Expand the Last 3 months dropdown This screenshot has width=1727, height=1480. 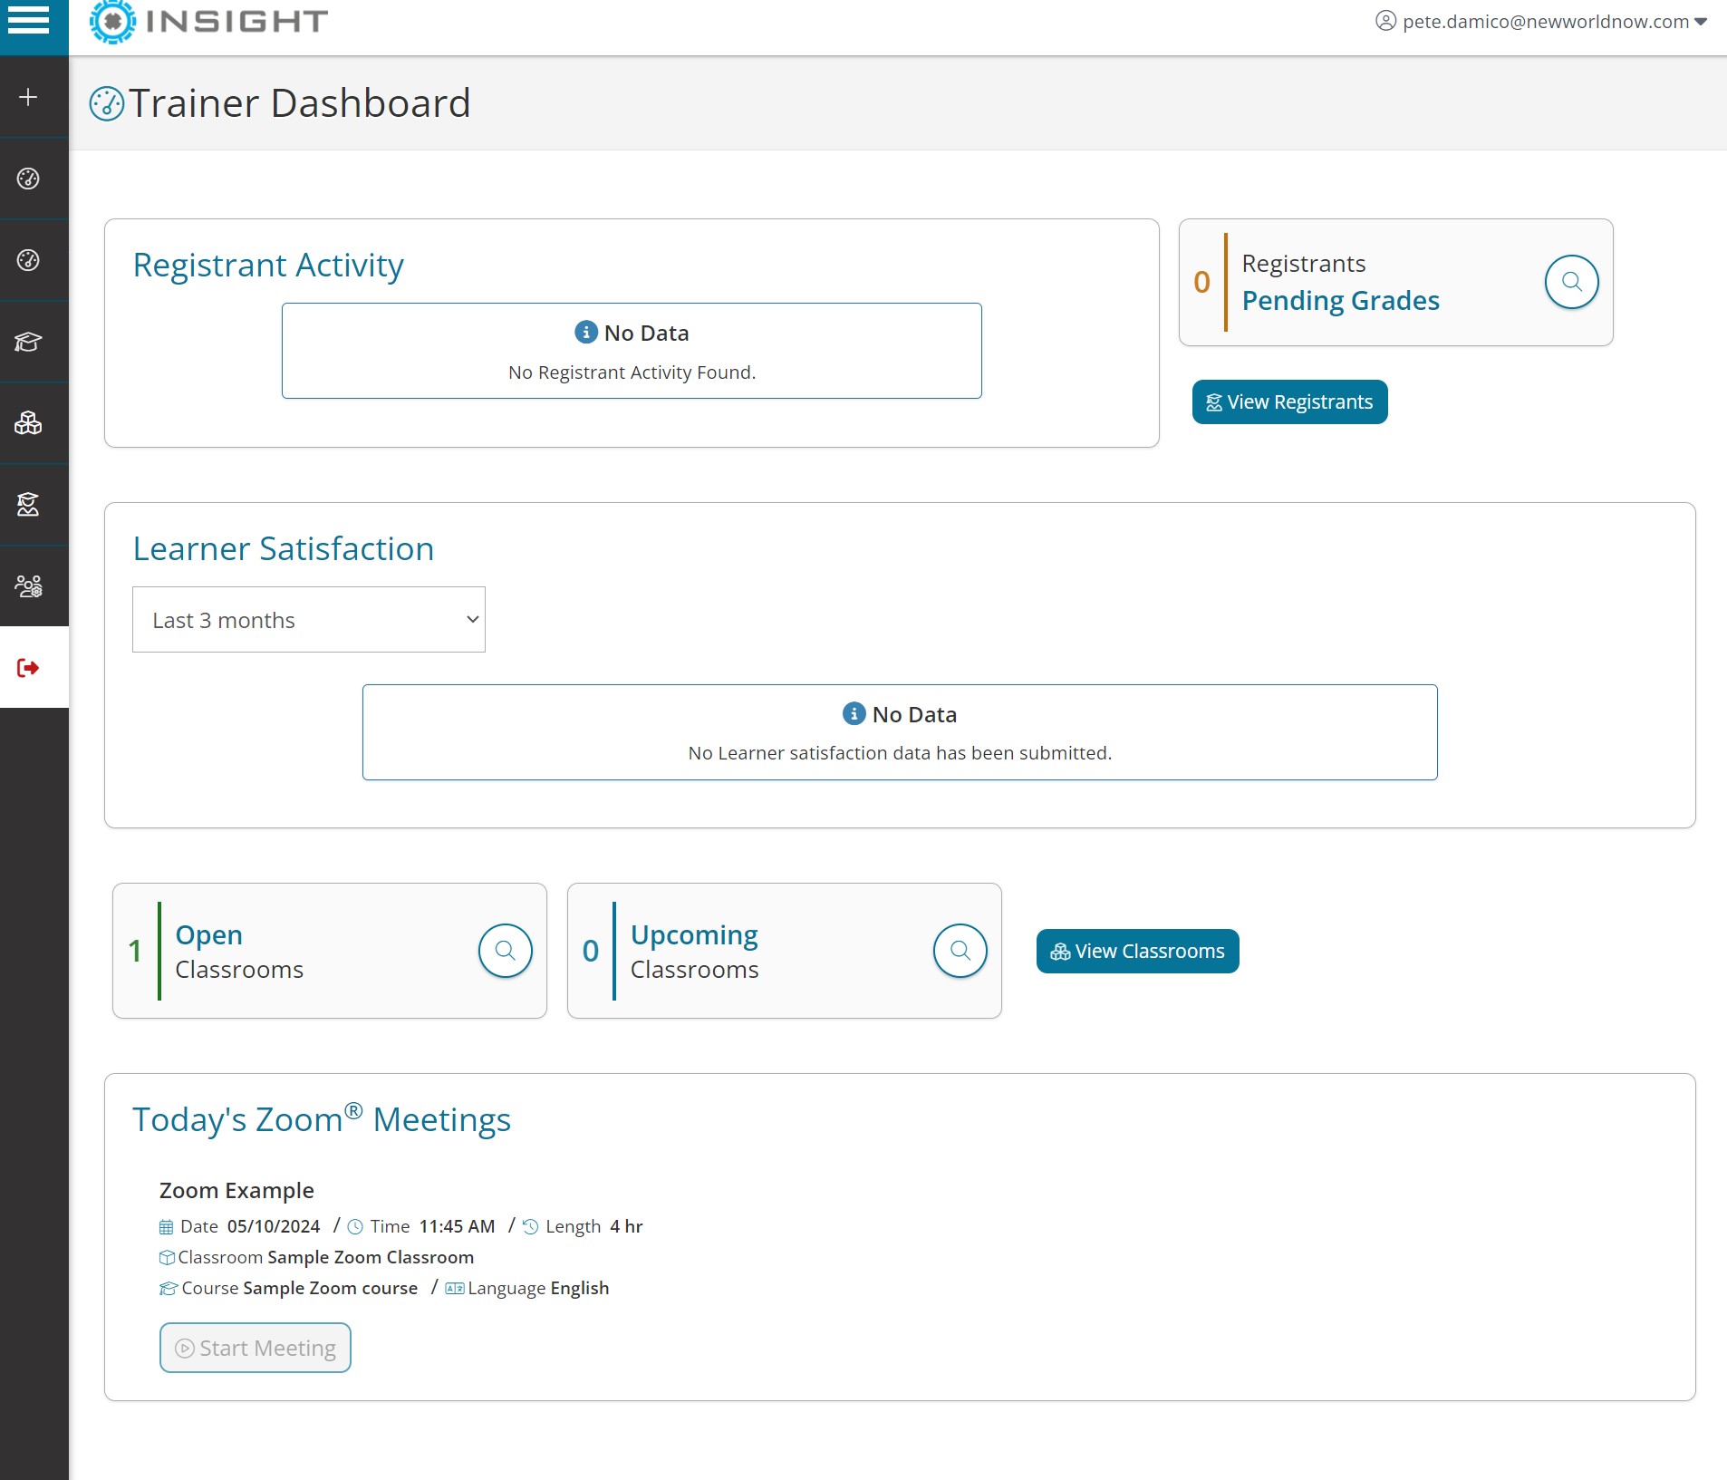tap(309, 620)
